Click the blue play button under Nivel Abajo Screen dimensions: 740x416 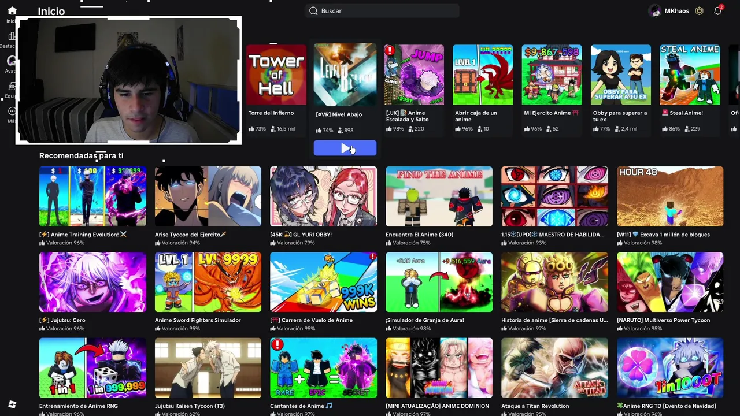(345, 148)
